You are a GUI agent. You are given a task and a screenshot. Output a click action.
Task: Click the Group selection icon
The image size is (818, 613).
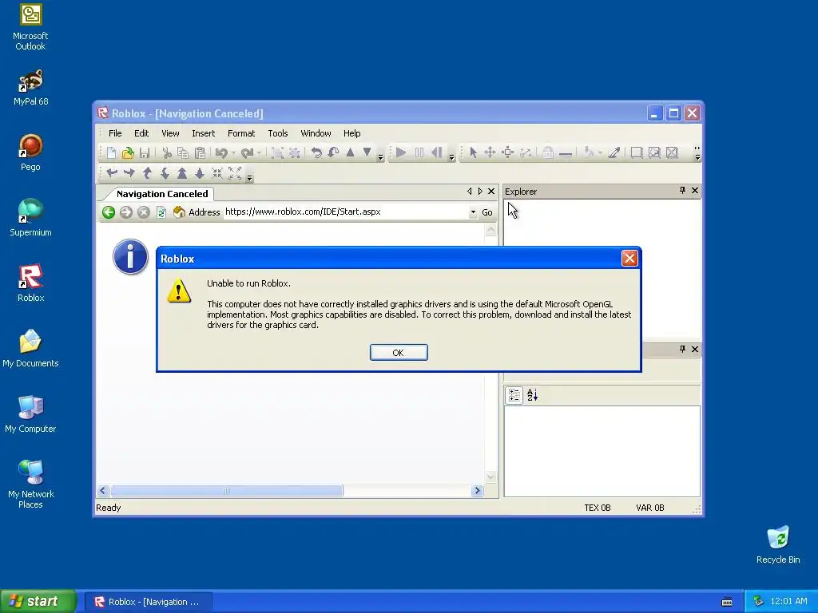(277, 152)
